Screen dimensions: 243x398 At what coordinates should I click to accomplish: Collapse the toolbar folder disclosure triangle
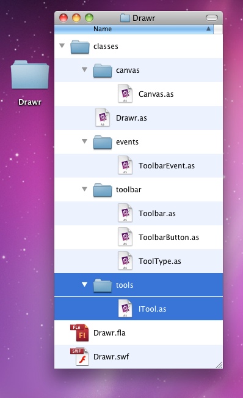point(84,189)
